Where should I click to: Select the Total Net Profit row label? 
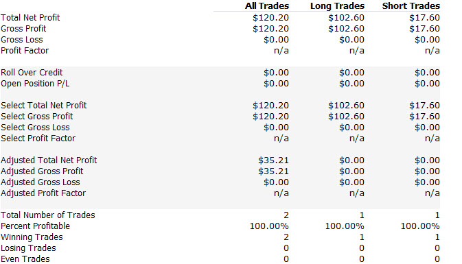point(30,18)
